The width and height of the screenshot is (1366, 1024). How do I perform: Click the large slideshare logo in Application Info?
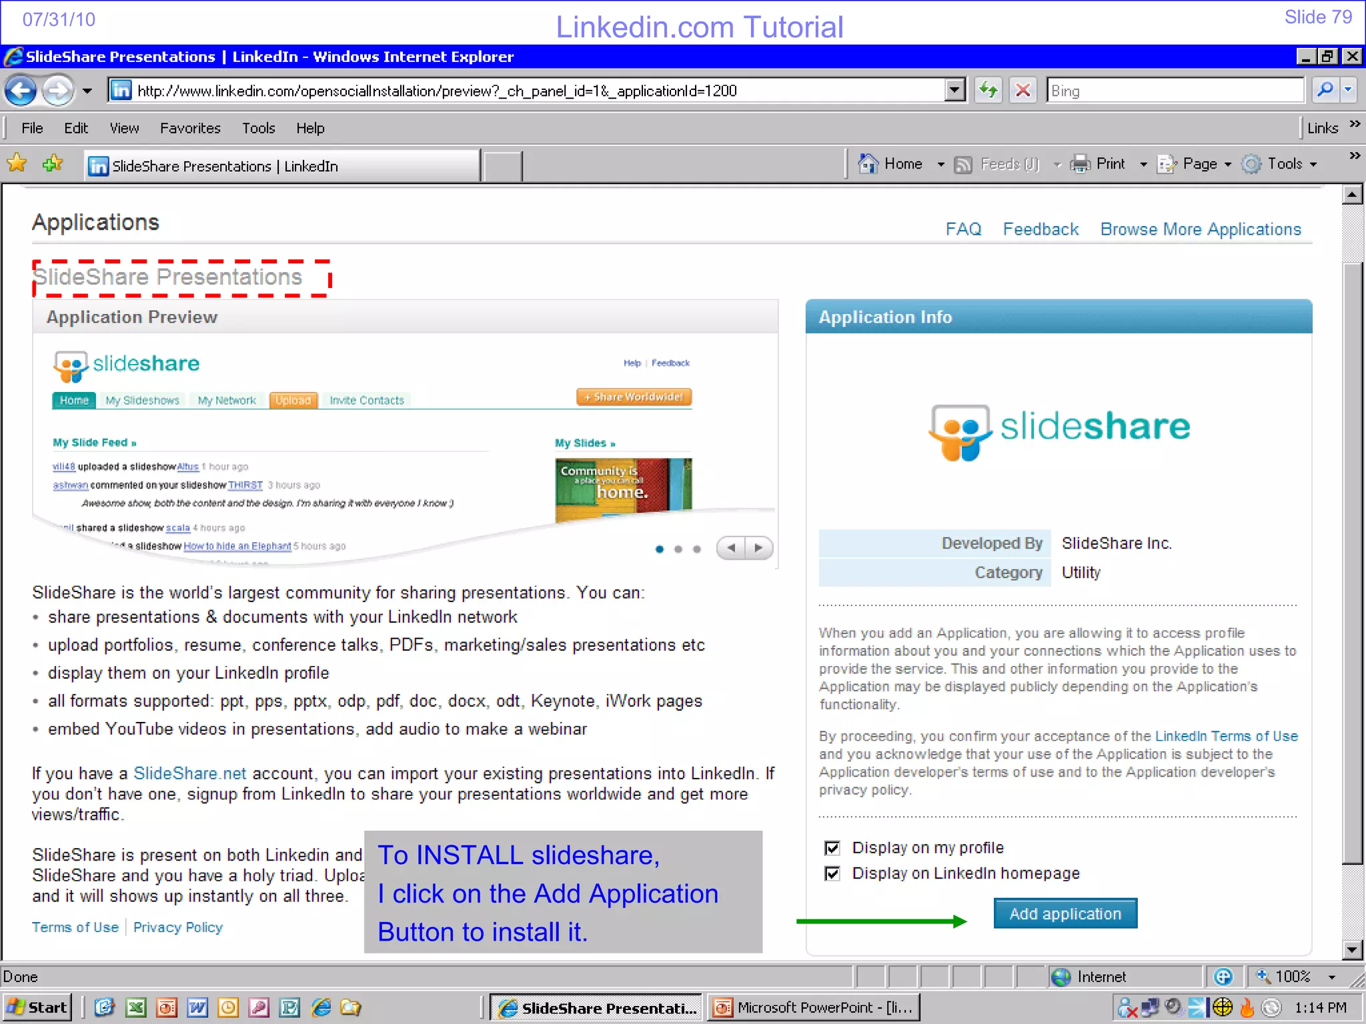pos(1059,432)
